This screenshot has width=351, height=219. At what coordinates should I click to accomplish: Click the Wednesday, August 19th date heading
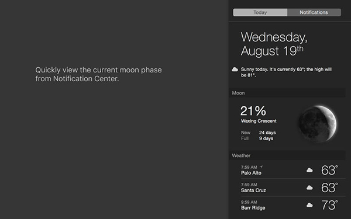pos(274,44)
